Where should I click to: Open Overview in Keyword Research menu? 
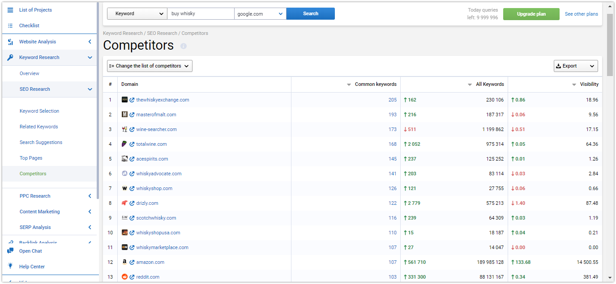pyautogui.click(x=30, y=73)
